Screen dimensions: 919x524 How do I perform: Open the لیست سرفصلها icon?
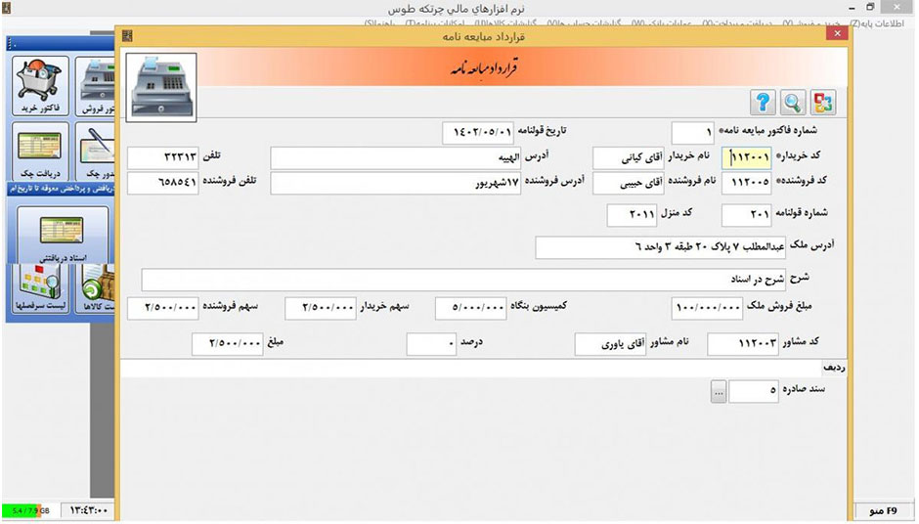click(x=40, y=287)
